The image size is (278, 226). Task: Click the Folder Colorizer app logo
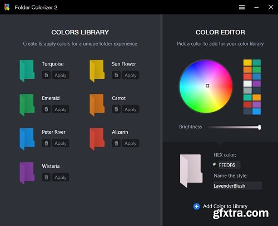click(x=7, y=7)
